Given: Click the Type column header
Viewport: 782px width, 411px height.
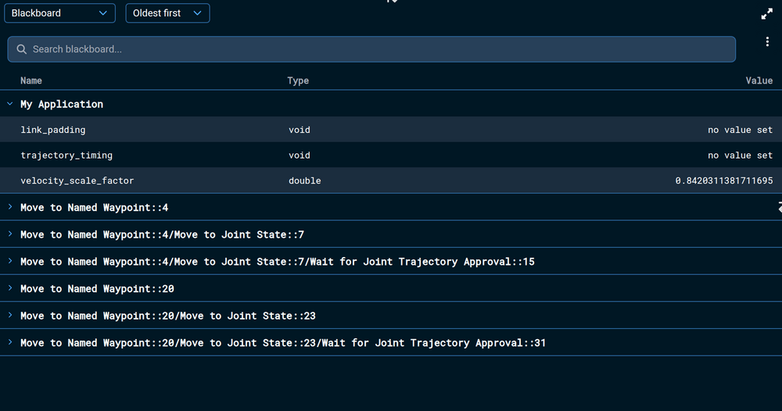Looking at the screenshot, I should (298, 80).
